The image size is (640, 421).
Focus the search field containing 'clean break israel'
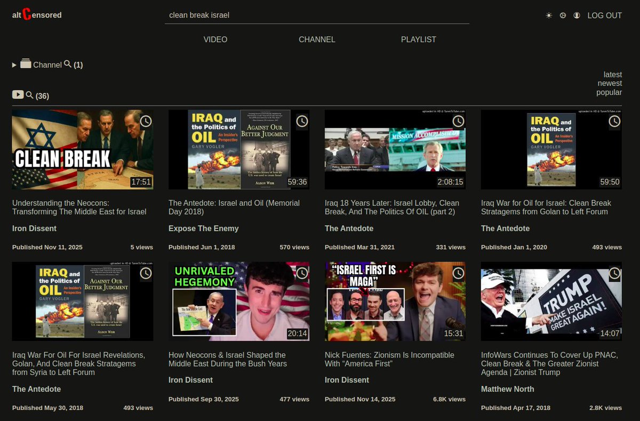tap(317, 15)
